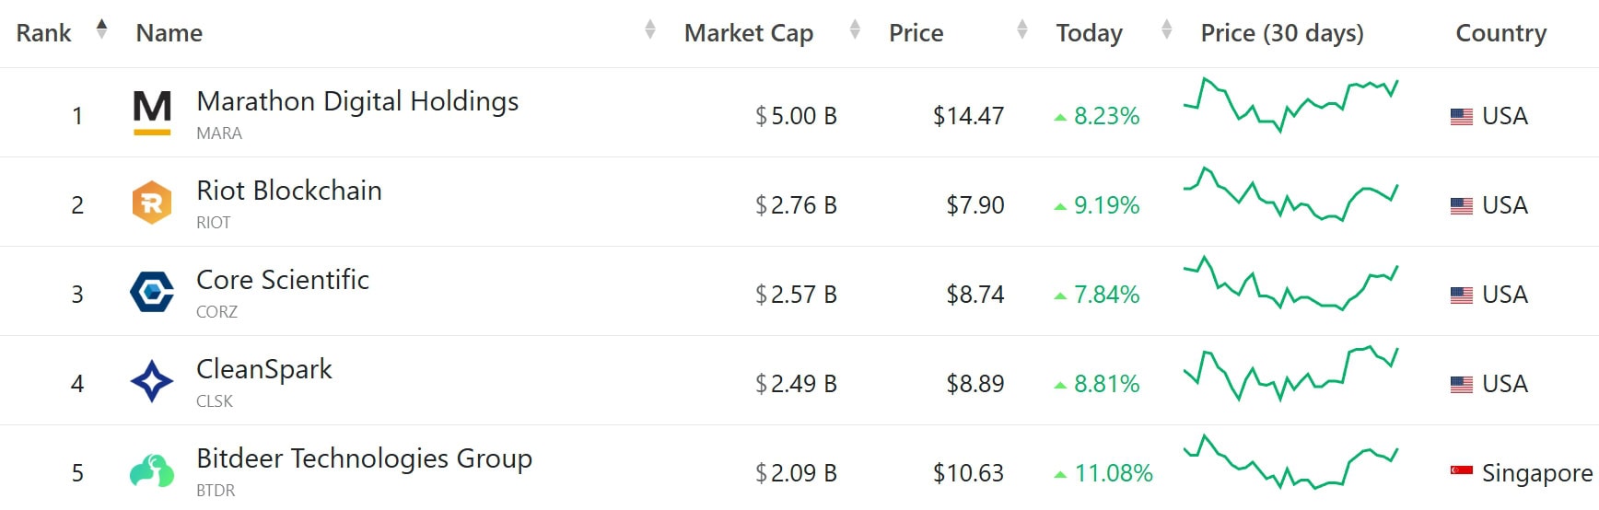Click the Singapore flag icon
The width and height of the screenshot is (1599, 510).
coord(1461,471)
